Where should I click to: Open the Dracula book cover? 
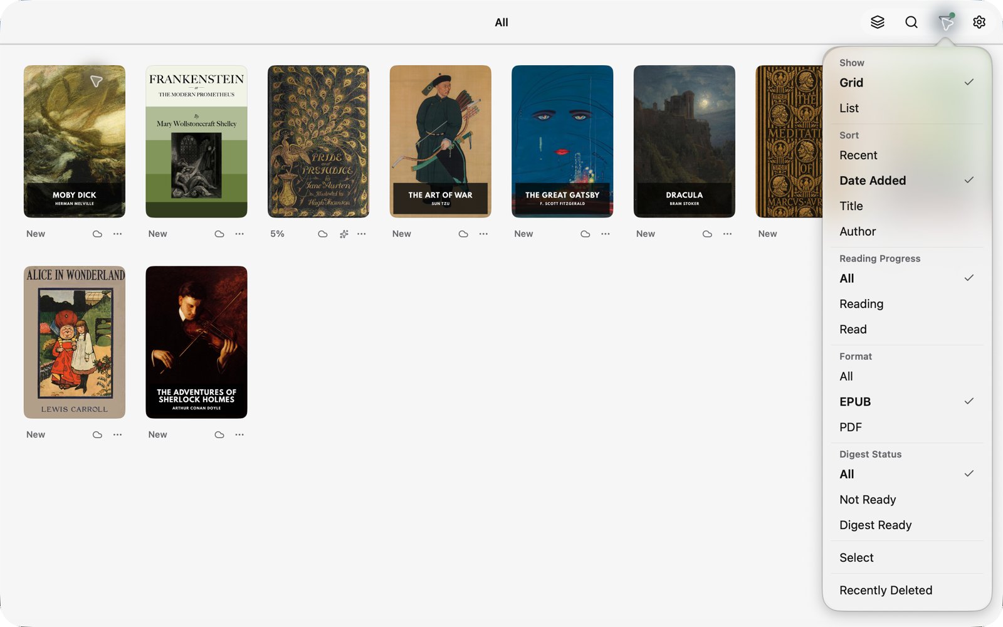[x=685, y=142]
